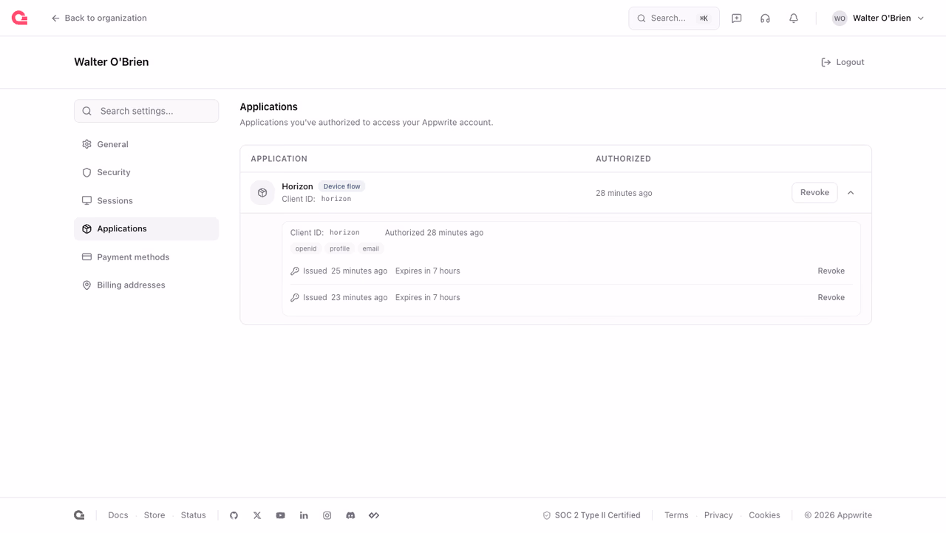Image resolution: width=946 pixels, height=533 pixels.
Task: Click key icon of 23 minutes token
Action: pyautogui.click(x=295, y=298)
